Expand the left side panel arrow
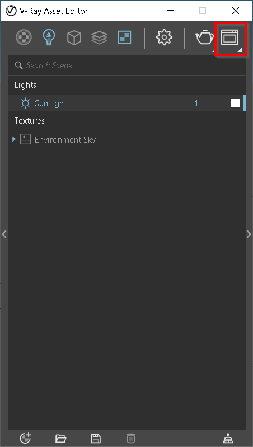Viewport: 253px width, 447px height. point(4,234)
